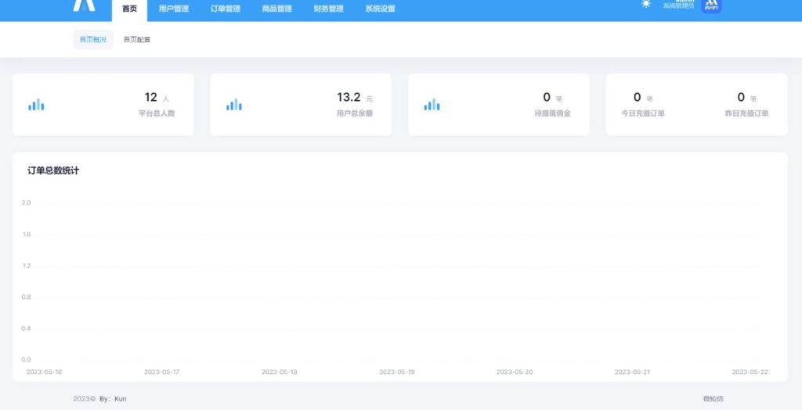Click the 微短信 footer link
The width and height of the screenshot is (802, 410).
tap(713, 399)
